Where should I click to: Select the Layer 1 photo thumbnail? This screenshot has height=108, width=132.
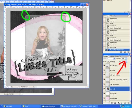tap(108, 89)
